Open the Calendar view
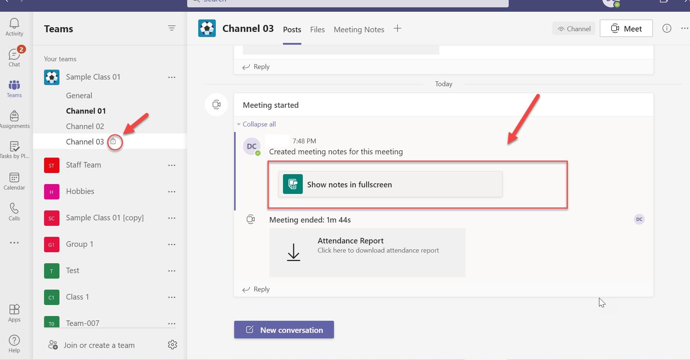 click(14, 181)
